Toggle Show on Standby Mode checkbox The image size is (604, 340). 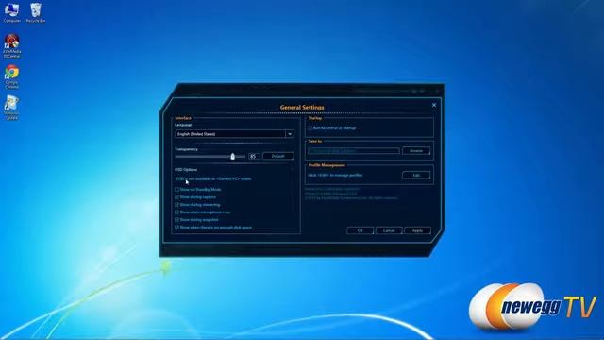point(176,190)
